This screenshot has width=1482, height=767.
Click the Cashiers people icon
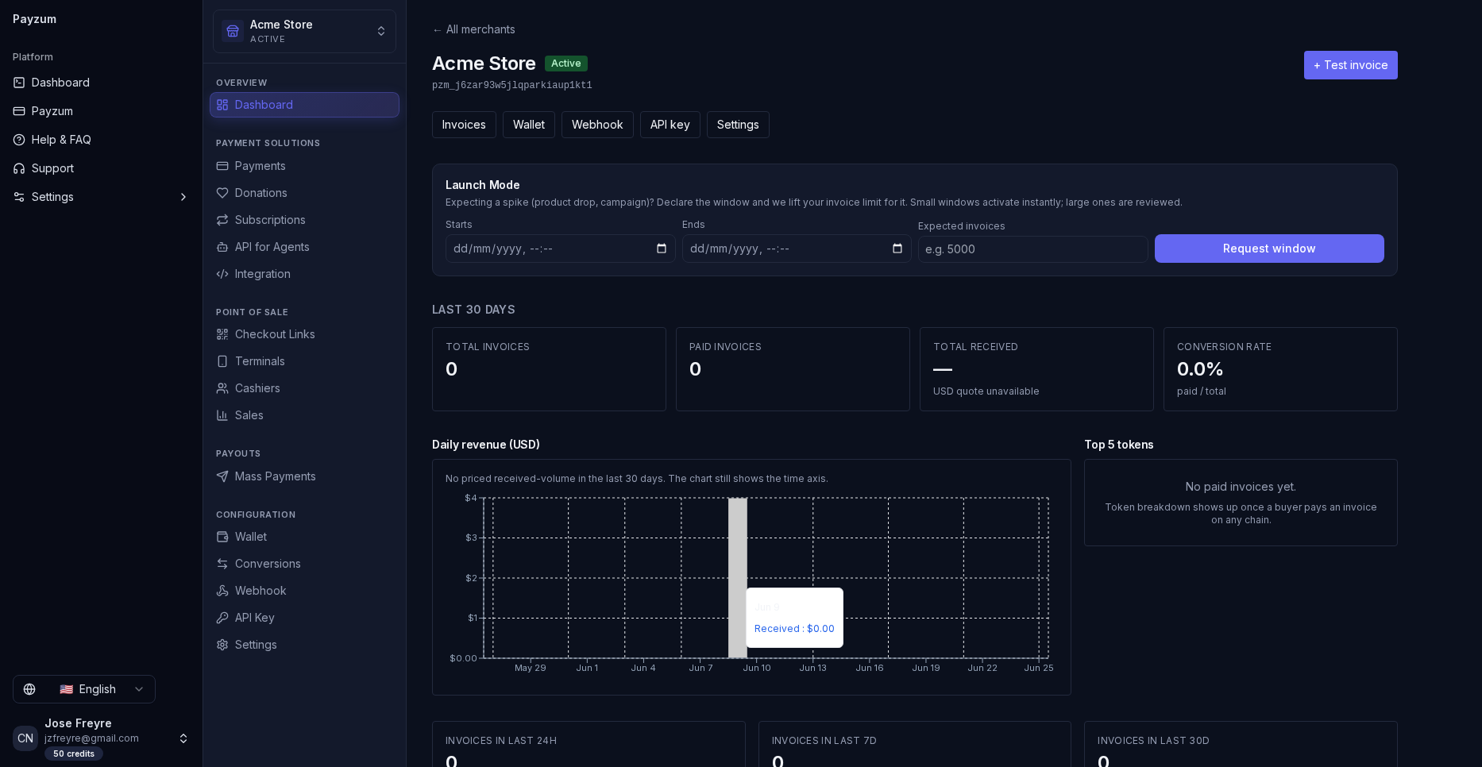(222, 388)
